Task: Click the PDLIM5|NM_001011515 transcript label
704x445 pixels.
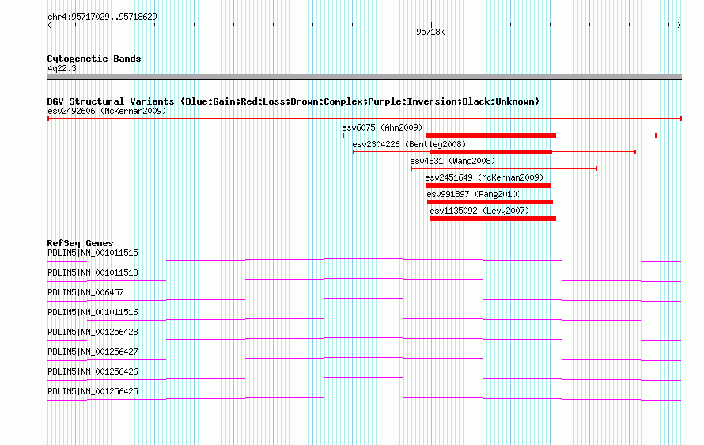Action: coord(93,253)
